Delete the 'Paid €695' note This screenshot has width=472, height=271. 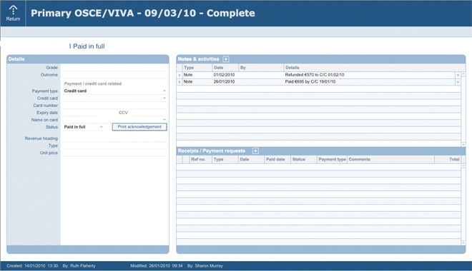click(x=458, y=82)
